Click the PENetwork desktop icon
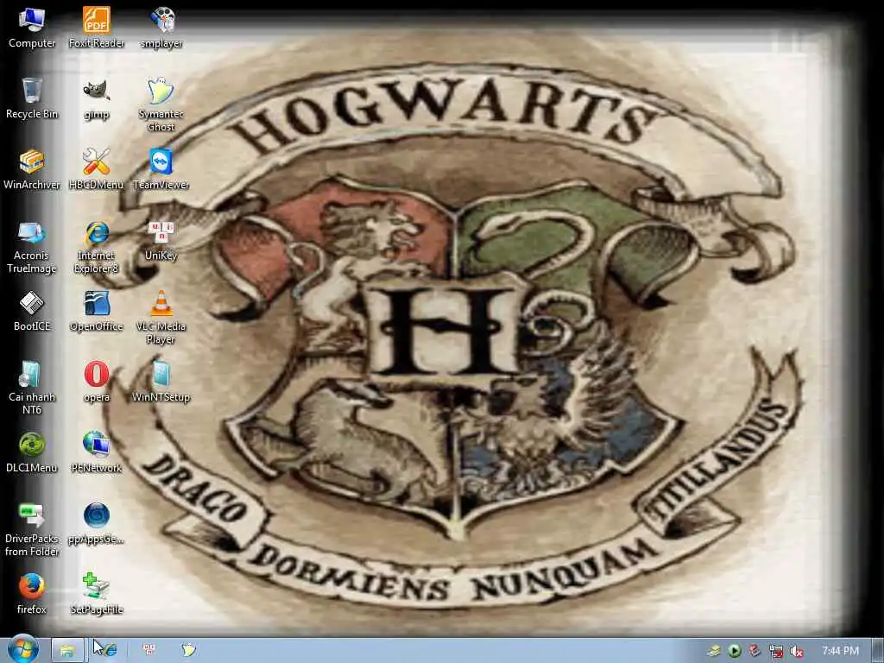 pos(97,452)
